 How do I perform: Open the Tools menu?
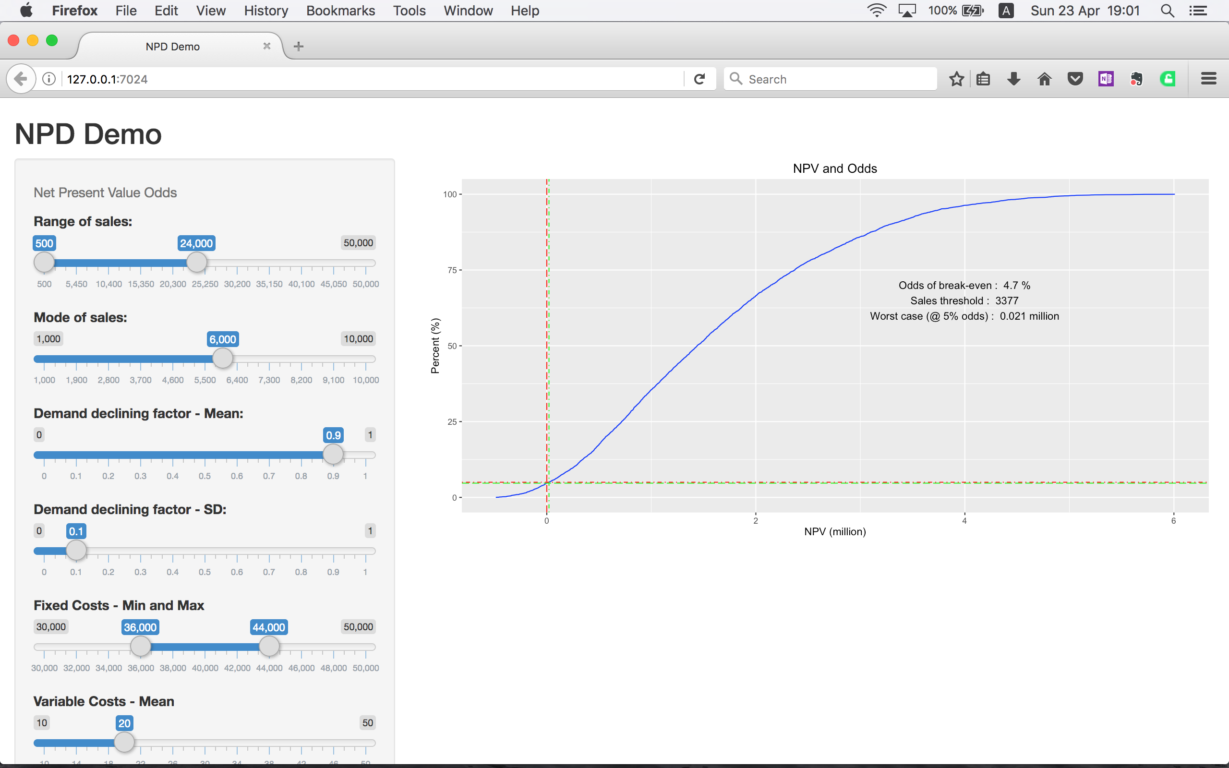pos(409,10)
